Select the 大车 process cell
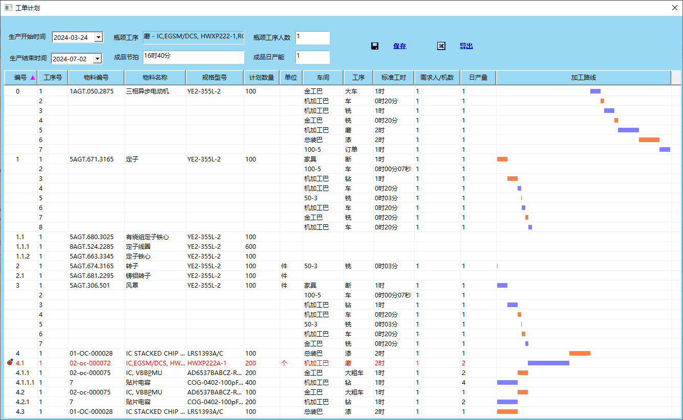683x420 pixels. 358,91
